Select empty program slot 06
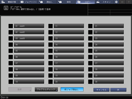This screenshot has width=132, height=99. pyautogui.click(x=29, y=57)
